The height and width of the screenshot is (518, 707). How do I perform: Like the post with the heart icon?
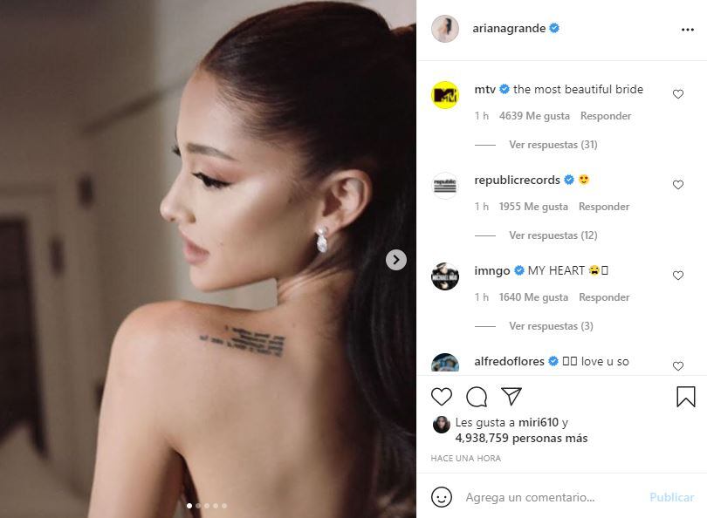[442, 397]
